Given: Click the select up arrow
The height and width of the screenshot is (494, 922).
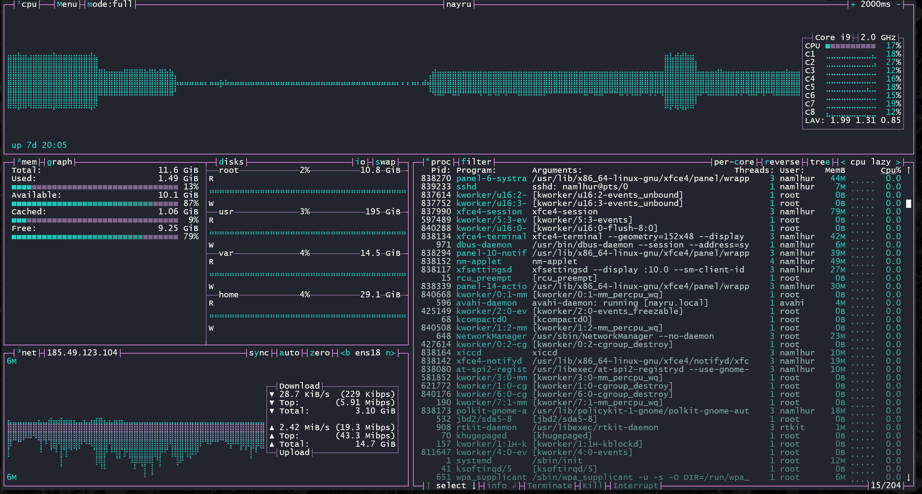Looking at the screenshot, I should [429, 486].
